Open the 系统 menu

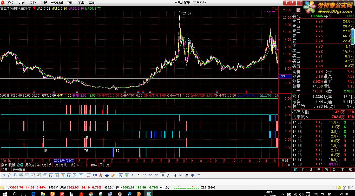(10, 3)
